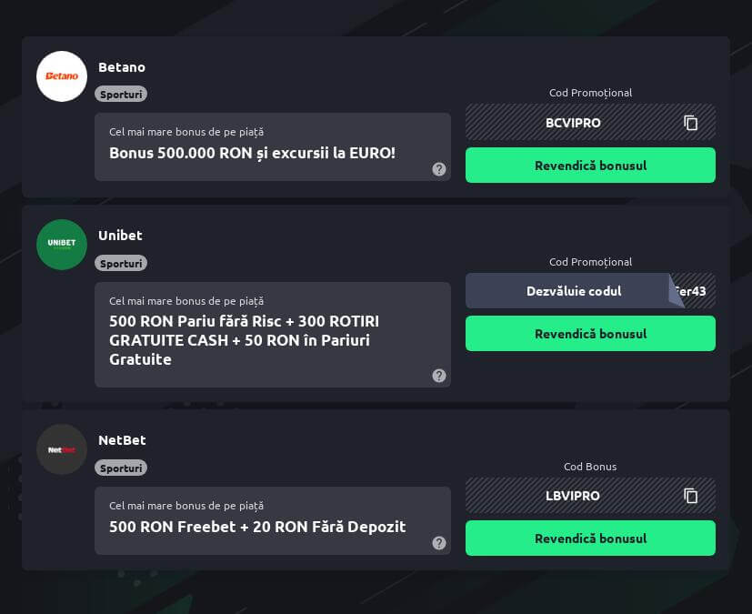
Task: Claim the Unibet bonus
Action: (590, 334)
